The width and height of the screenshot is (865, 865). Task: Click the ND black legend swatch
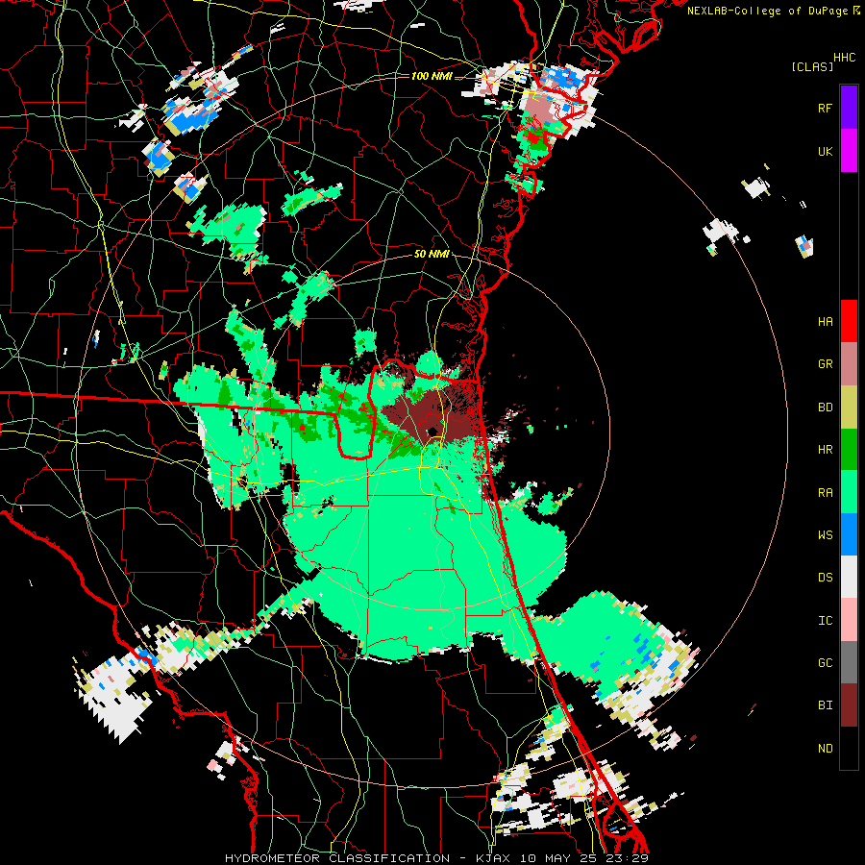tap(849, 748)
